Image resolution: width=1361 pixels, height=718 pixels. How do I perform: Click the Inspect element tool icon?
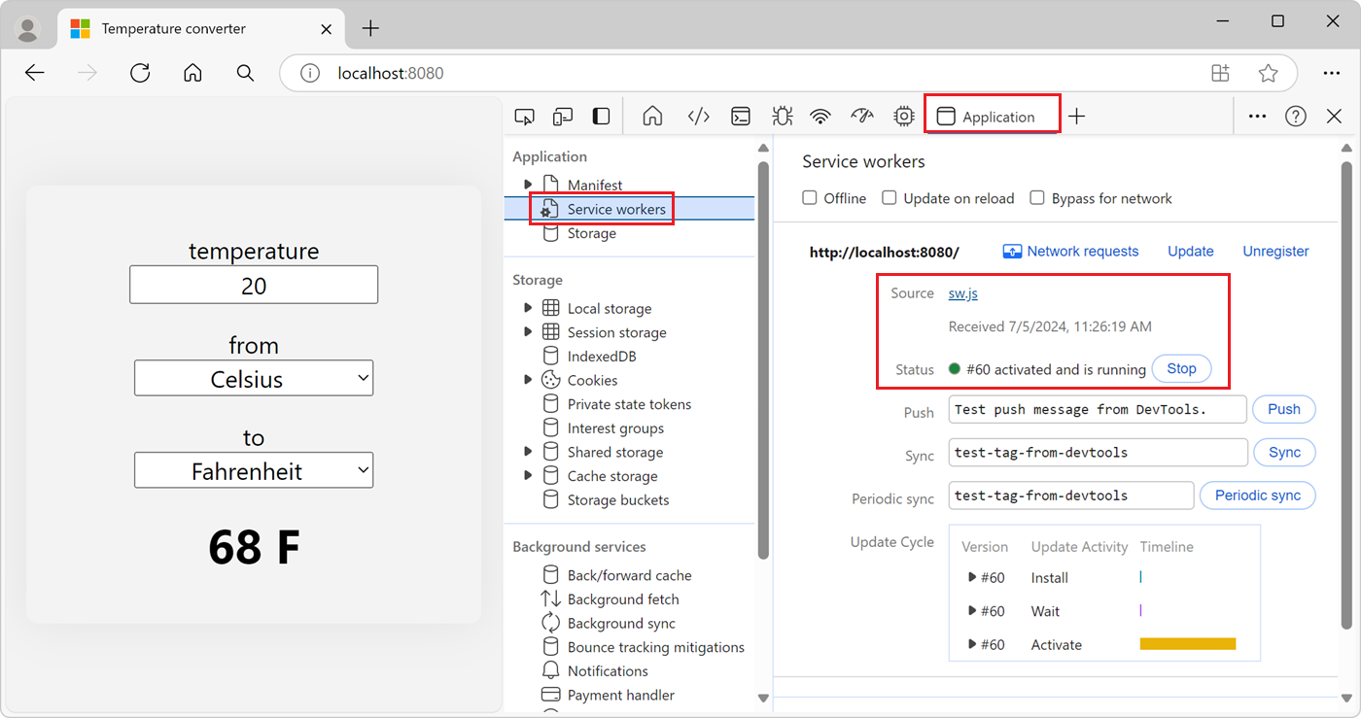[524, 117]
